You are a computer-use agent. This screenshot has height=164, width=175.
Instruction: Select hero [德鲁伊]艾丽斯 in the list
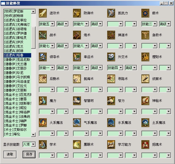(x=17, y=90)
